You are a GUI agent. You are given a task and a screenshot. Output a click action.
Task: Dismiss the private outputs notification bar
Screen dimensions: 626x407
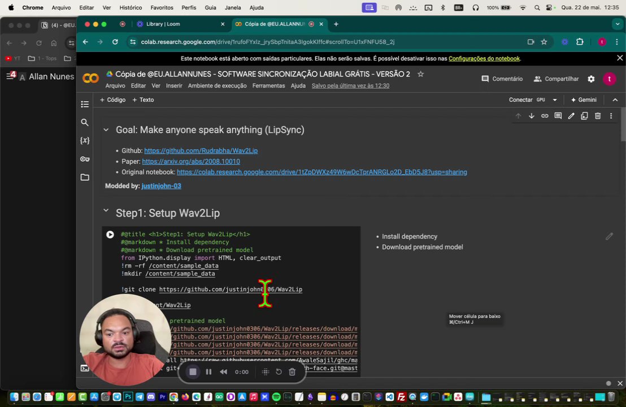pos(620,58)
